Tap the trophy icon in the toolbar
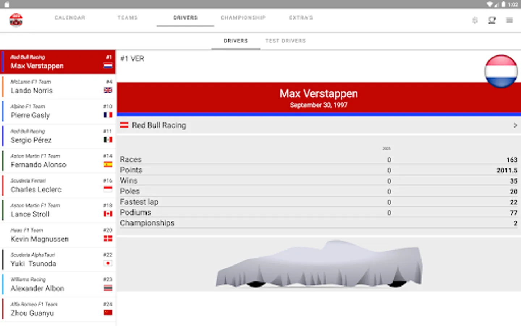Screen dimensions: 521x326 coord(492,20)
